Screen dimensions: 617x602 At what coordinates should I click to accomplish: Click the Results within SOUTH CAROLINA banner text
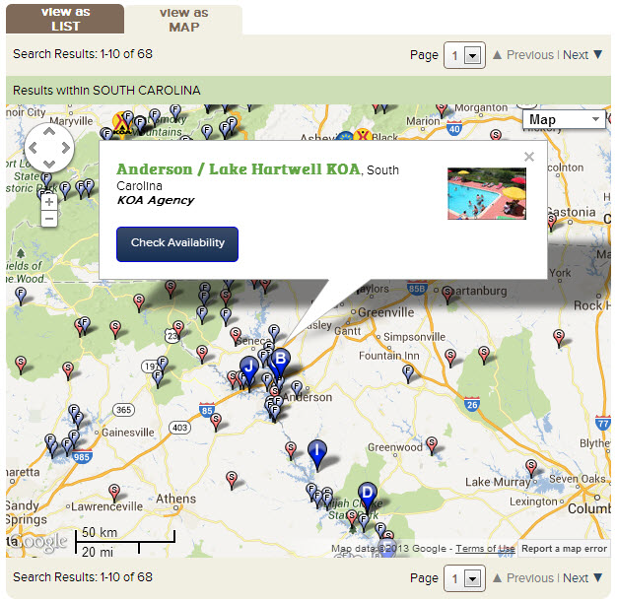click(106, 90)
